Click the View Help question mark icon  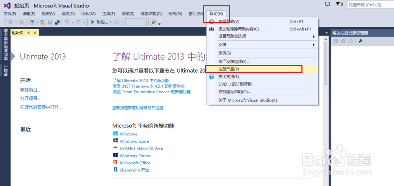[x=212, y=22]
